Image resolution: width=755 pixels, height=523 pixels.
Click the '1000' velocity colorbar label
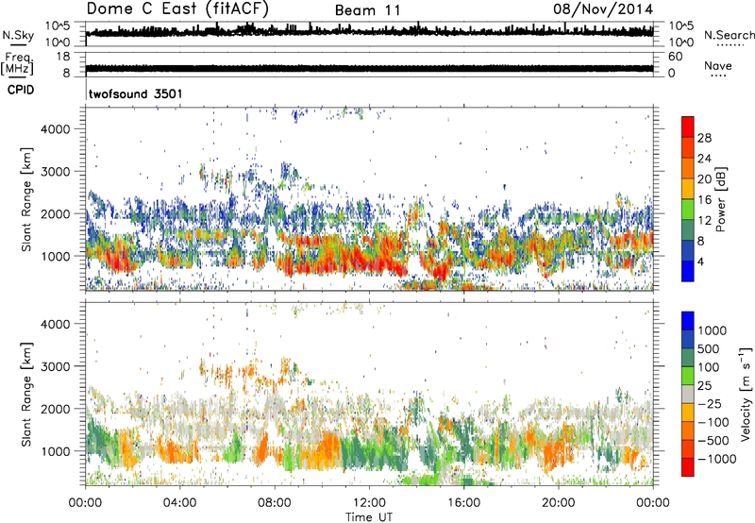(713, 330)
